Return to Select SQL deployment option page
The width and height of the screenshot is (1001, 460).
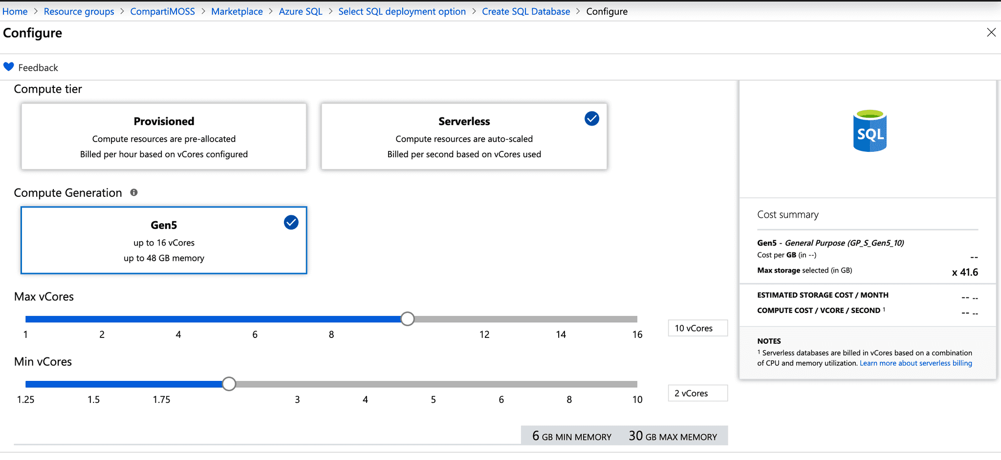(402, 11)
